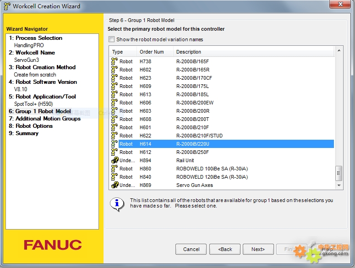
Task: Sort list by Description column header
Action: coord(254,52)
